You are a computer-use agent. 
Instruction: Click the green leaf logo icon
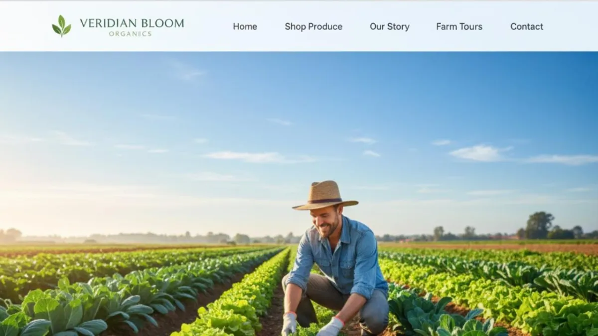pos(61,26)
